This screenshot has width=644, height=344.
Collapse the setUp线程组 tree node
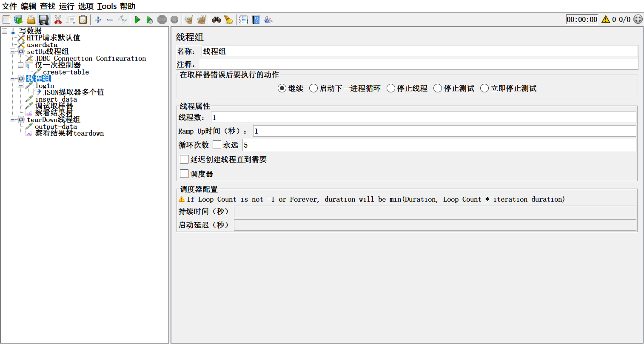point(12,52)
